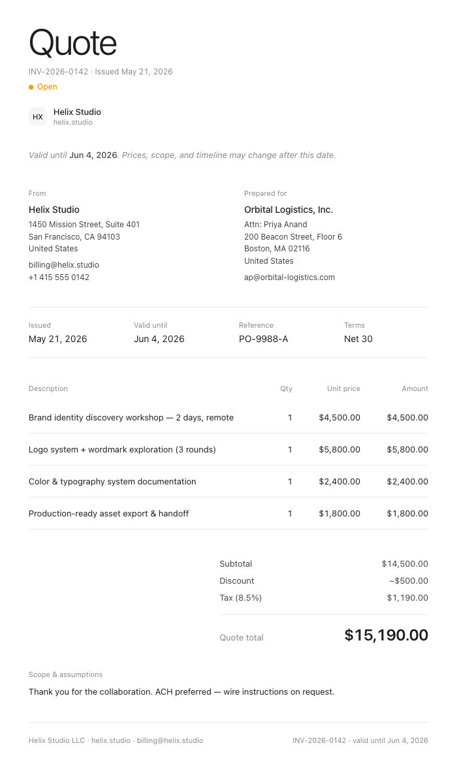This screenshot has width=457, height=773.
Task: Click the billing@helix.studio email address
Action: [63, 264]
